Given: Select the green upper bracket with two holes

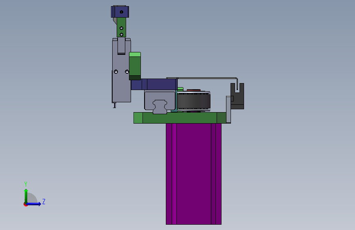Looking at the screenshot, I should pos(121,27).
